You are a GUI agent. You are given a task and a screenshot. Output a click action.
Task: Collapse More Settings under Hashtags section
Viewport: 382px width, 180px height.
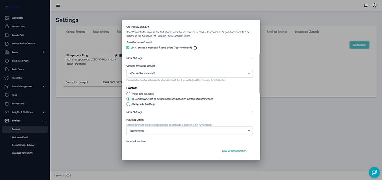point(252,112)
